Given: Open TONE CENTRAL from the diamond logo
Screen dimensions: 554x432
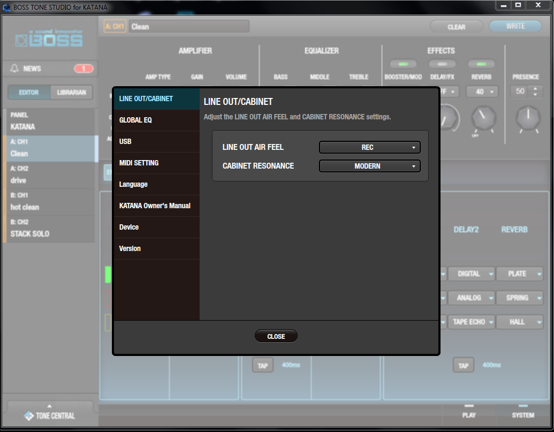Looking at the screenshot, I should (29, 416).
